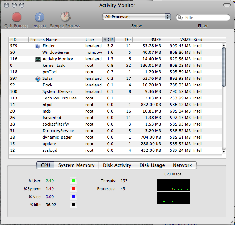This screenshot has width=235, height=225.
Task: Open the Network tab
Action: (x=182, y=165)
